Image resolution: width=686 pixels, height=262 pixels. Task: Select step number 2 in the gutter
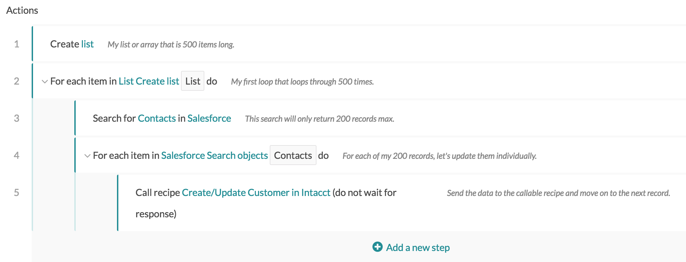17,81
